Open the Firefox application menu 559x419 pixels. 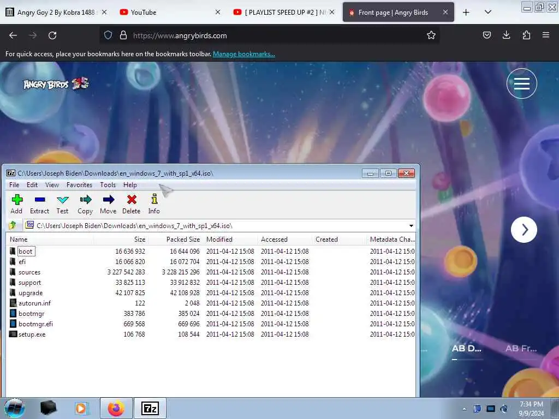pyautogui.click(x=546, y=35)
